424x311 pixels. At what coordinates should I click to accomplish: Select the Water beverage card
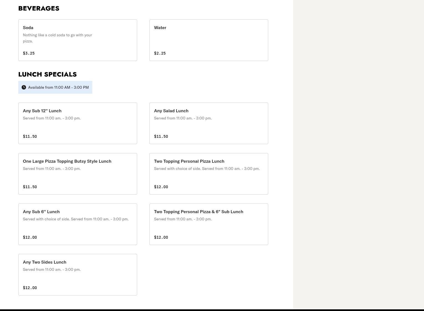pos(209,40)
